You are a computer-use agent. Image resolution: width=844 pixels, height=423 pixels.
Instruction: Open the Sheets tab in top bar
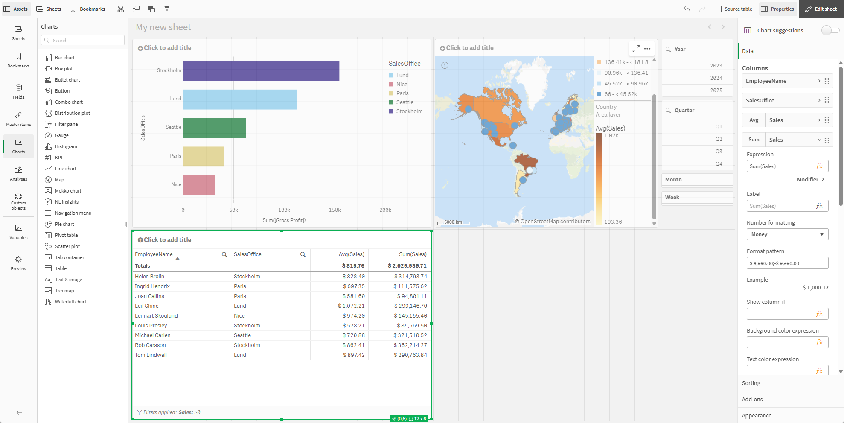coord(49,9)
